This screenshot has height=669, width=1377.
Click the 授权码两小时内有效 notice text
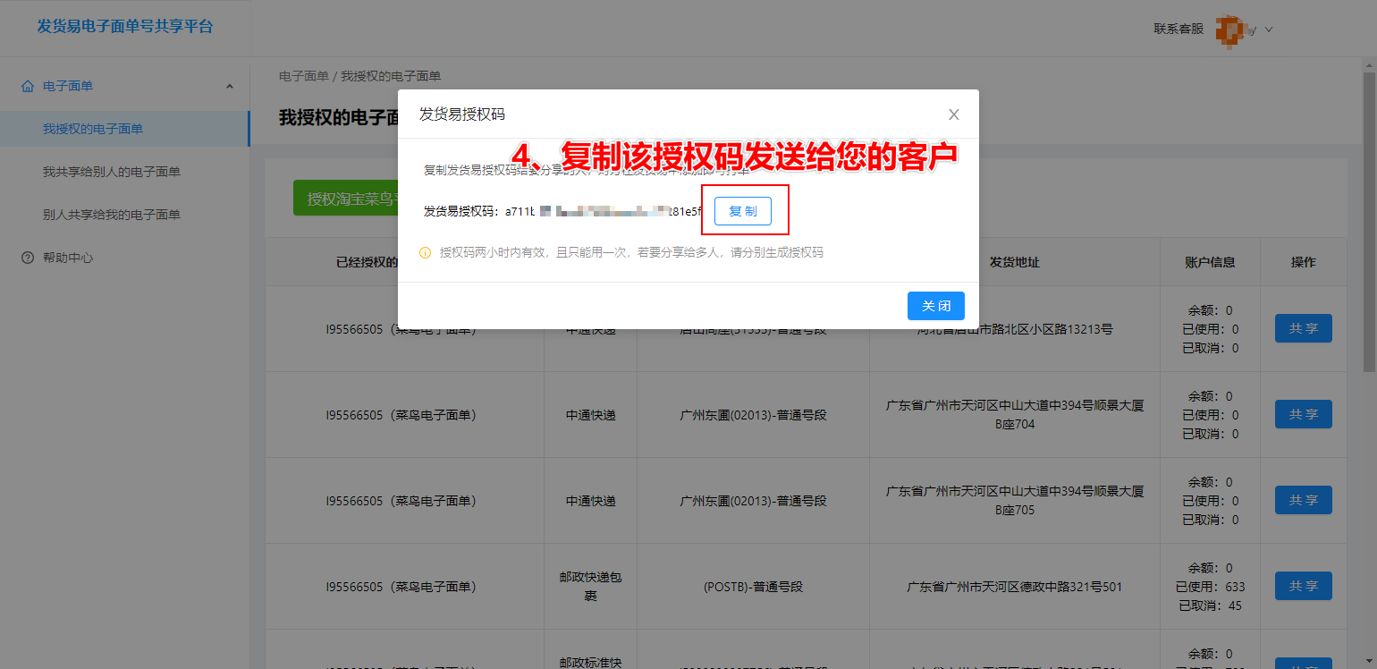point(631,253)
